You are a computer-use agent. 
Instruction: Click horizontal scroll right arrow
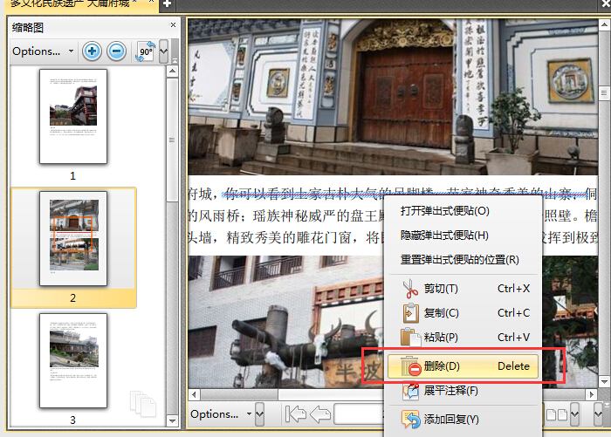(x=592, y=394)
